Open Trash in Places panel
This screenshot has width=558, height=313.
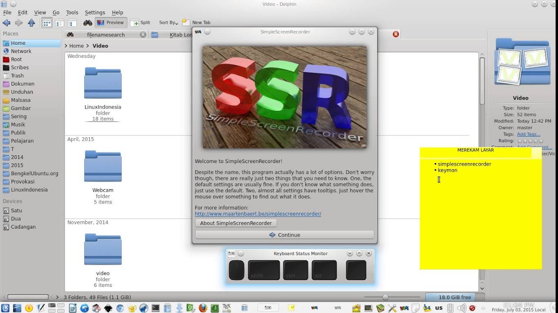tap(31, 76)
